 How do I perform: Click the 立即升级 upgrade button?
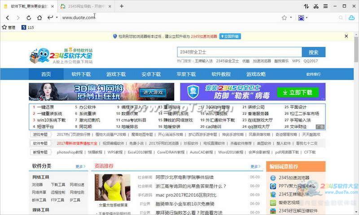click(x=229, y=36)
